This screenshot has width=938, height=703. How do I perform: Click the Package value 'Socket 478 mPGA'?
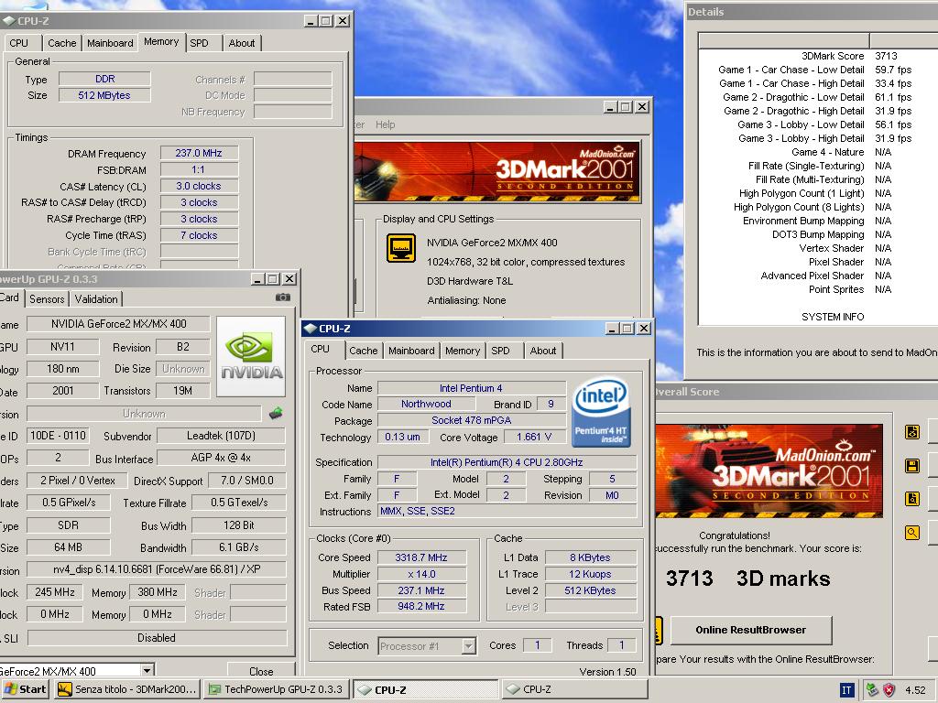(472, 420)
